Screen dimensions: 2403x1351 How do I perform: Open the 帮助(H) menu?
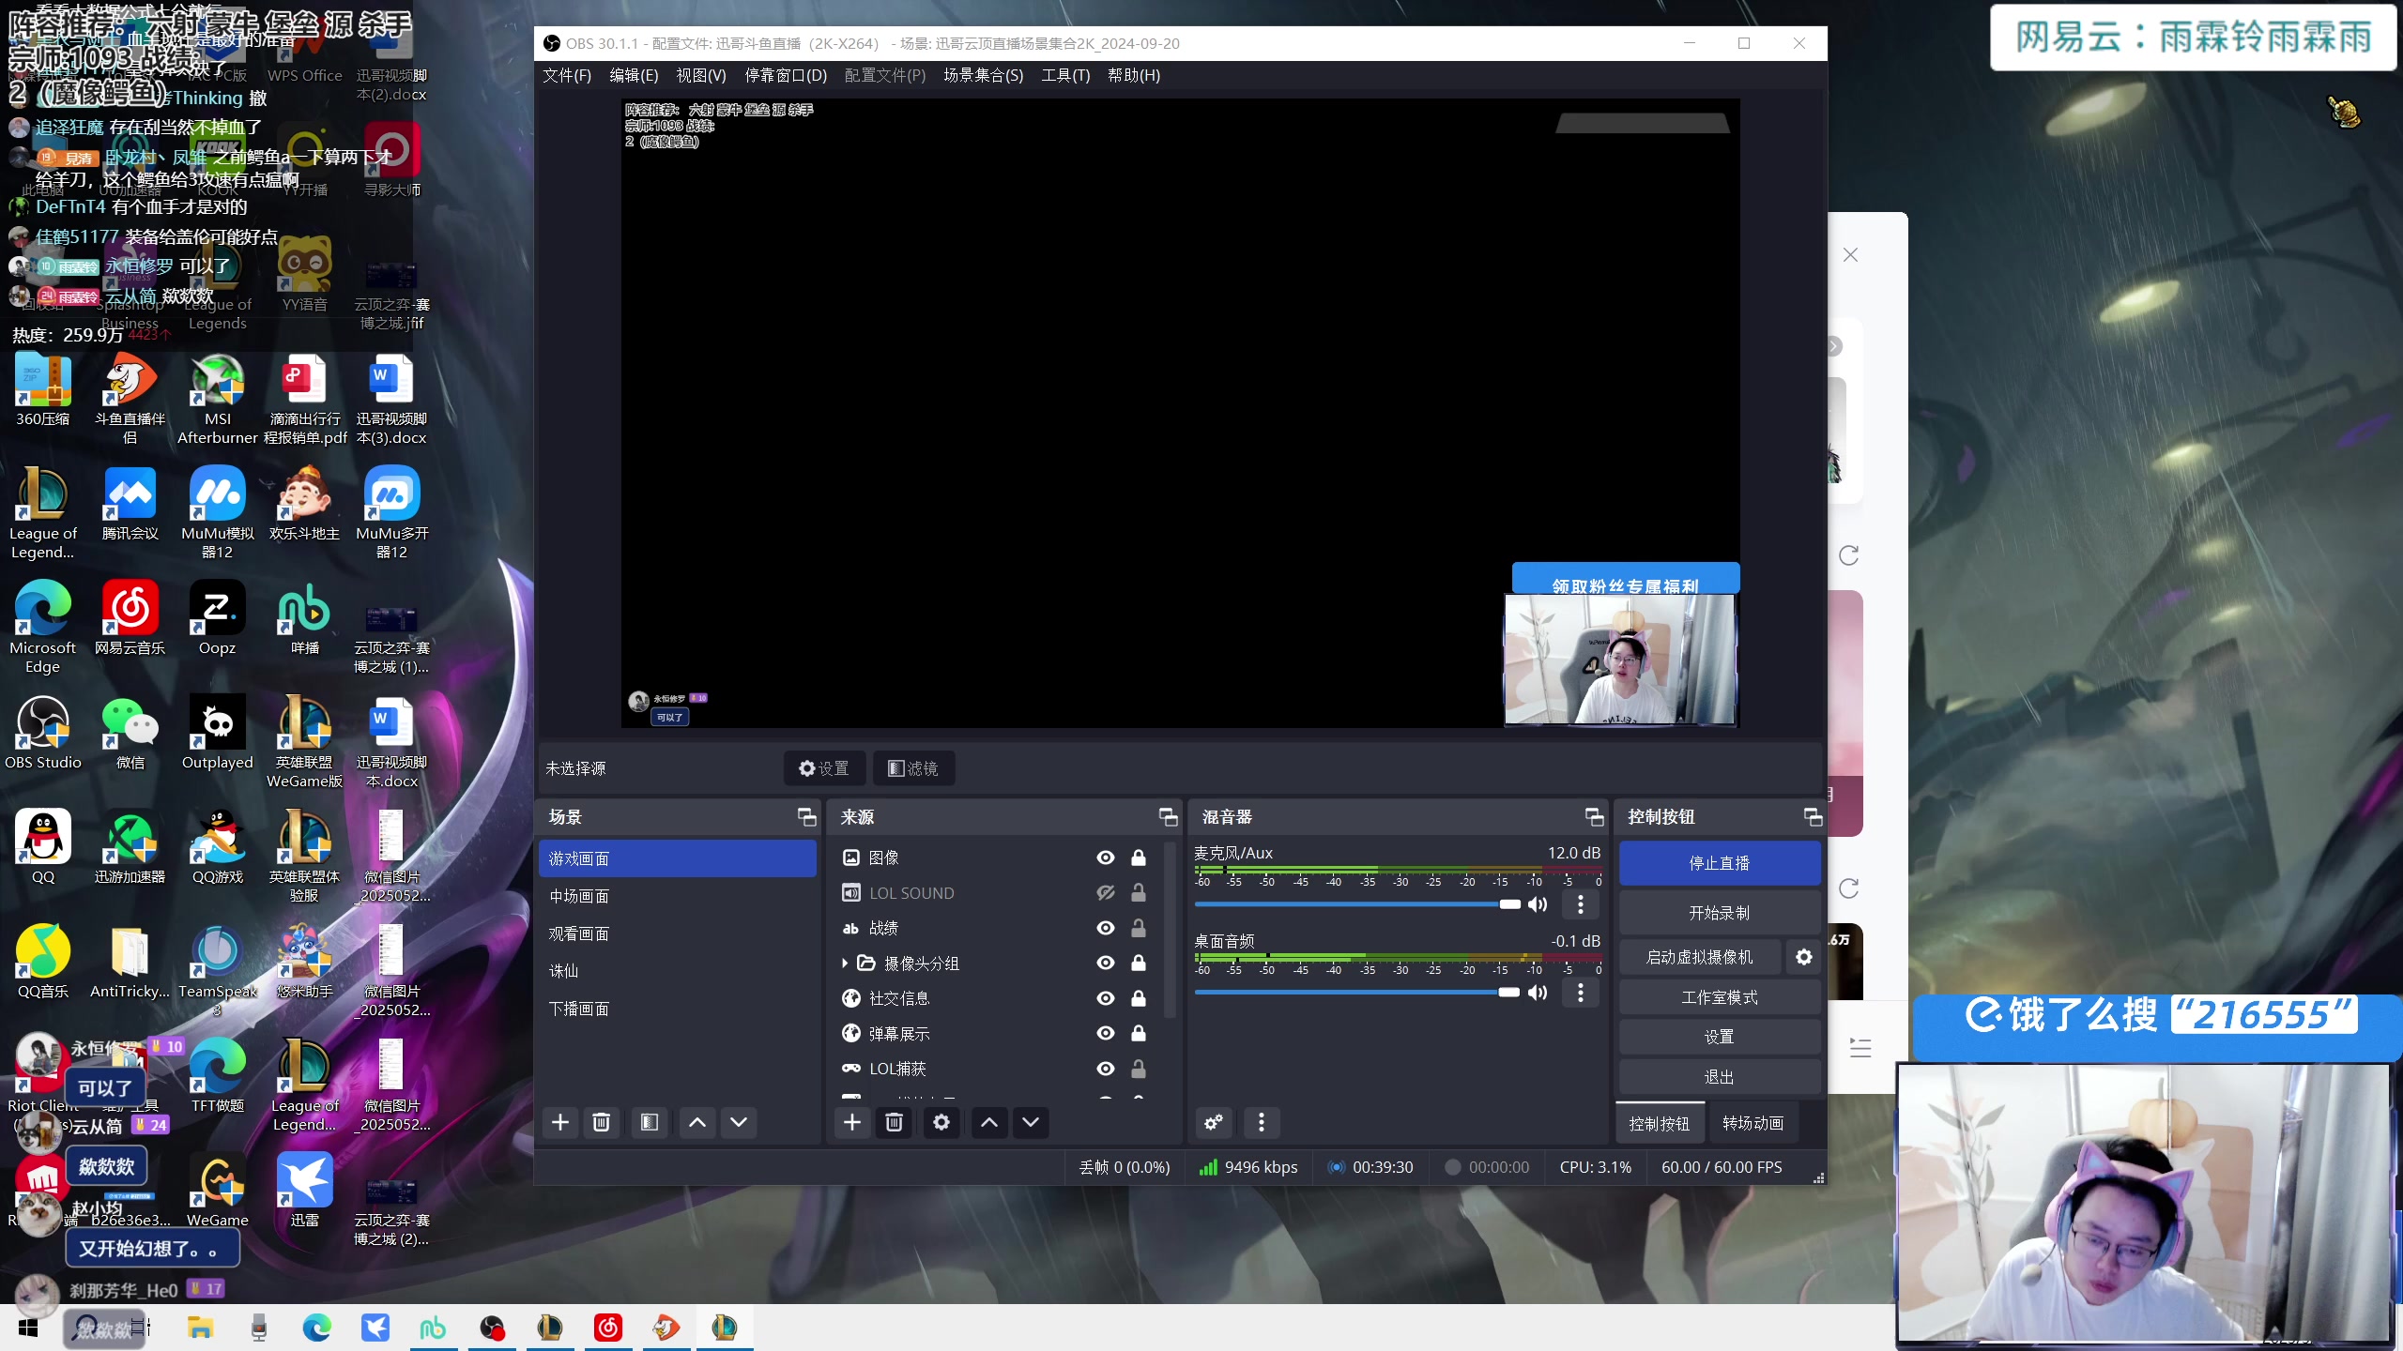(x=1134, y=75)
